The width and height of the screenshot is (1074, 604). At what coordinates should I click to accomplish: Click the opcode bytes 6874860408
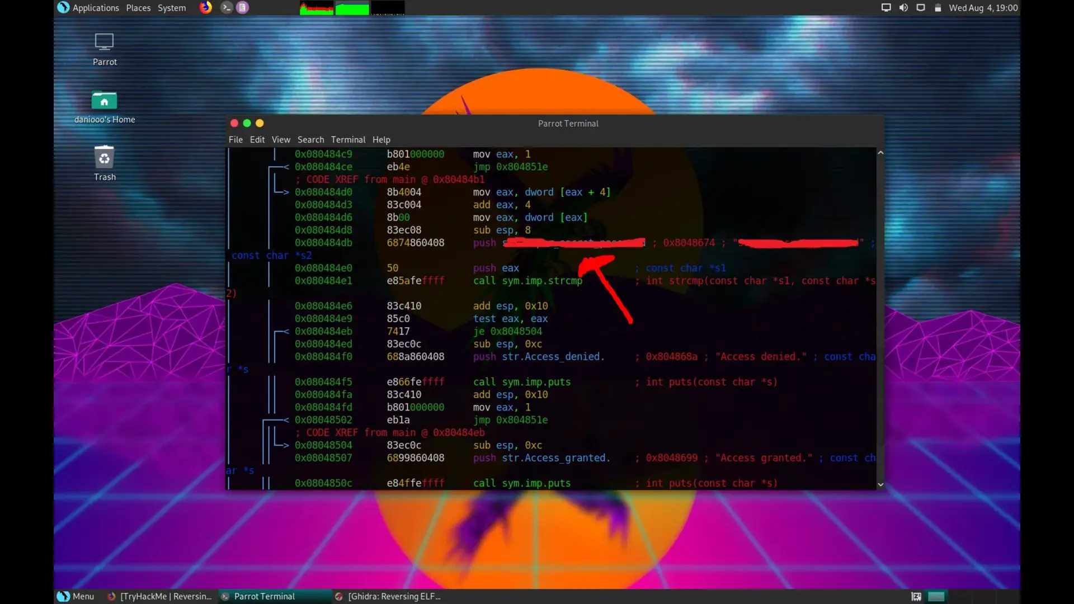(416, 243)
